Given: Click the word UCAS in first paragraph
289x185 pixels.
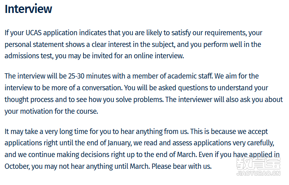Looking at the screenshot, I should pyautogui.click(x=33, y=33).
